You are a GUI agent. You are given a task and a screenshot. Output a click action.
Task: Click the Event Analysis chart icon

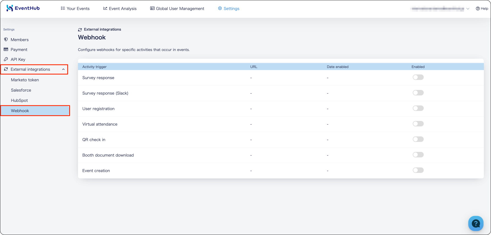pos(105,9)
